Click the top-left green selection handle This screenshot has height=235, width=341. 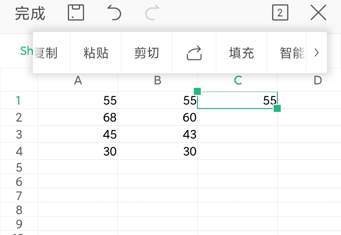tap(197, 91)
